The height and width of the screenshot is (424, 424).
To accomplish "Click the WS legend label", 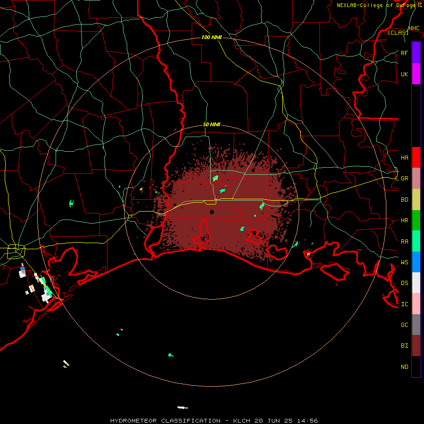I will (x=404, y=262).
